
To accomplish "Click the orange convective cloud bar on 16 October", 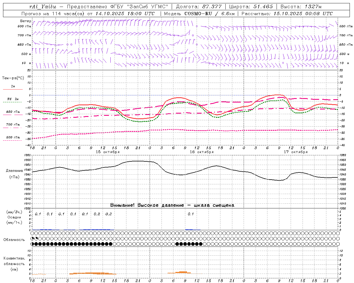I will [x=183, y=272].
